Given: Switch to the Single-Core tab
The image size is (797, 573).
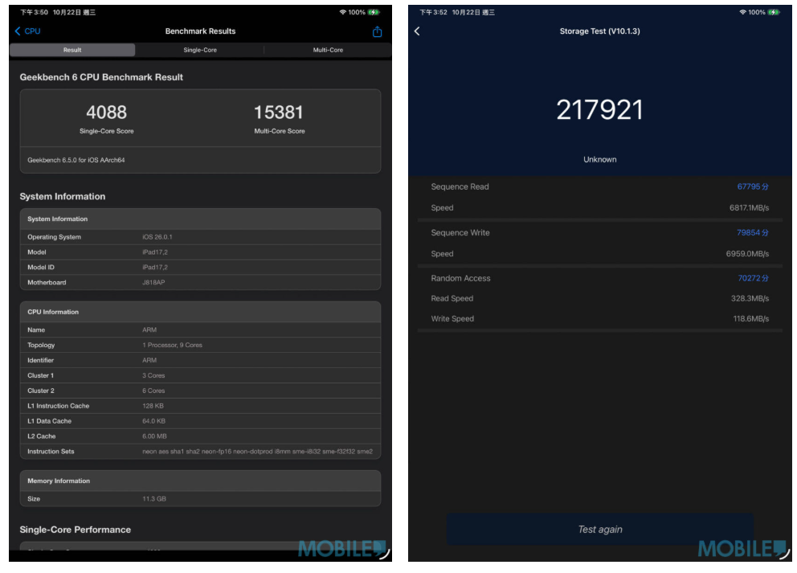Looking at the screenshot, I should pyautogui.click(x=200, y=50).
